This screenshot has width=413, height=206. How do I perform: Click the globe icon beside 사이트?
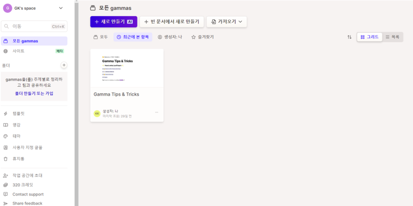(x=6, y=51)
